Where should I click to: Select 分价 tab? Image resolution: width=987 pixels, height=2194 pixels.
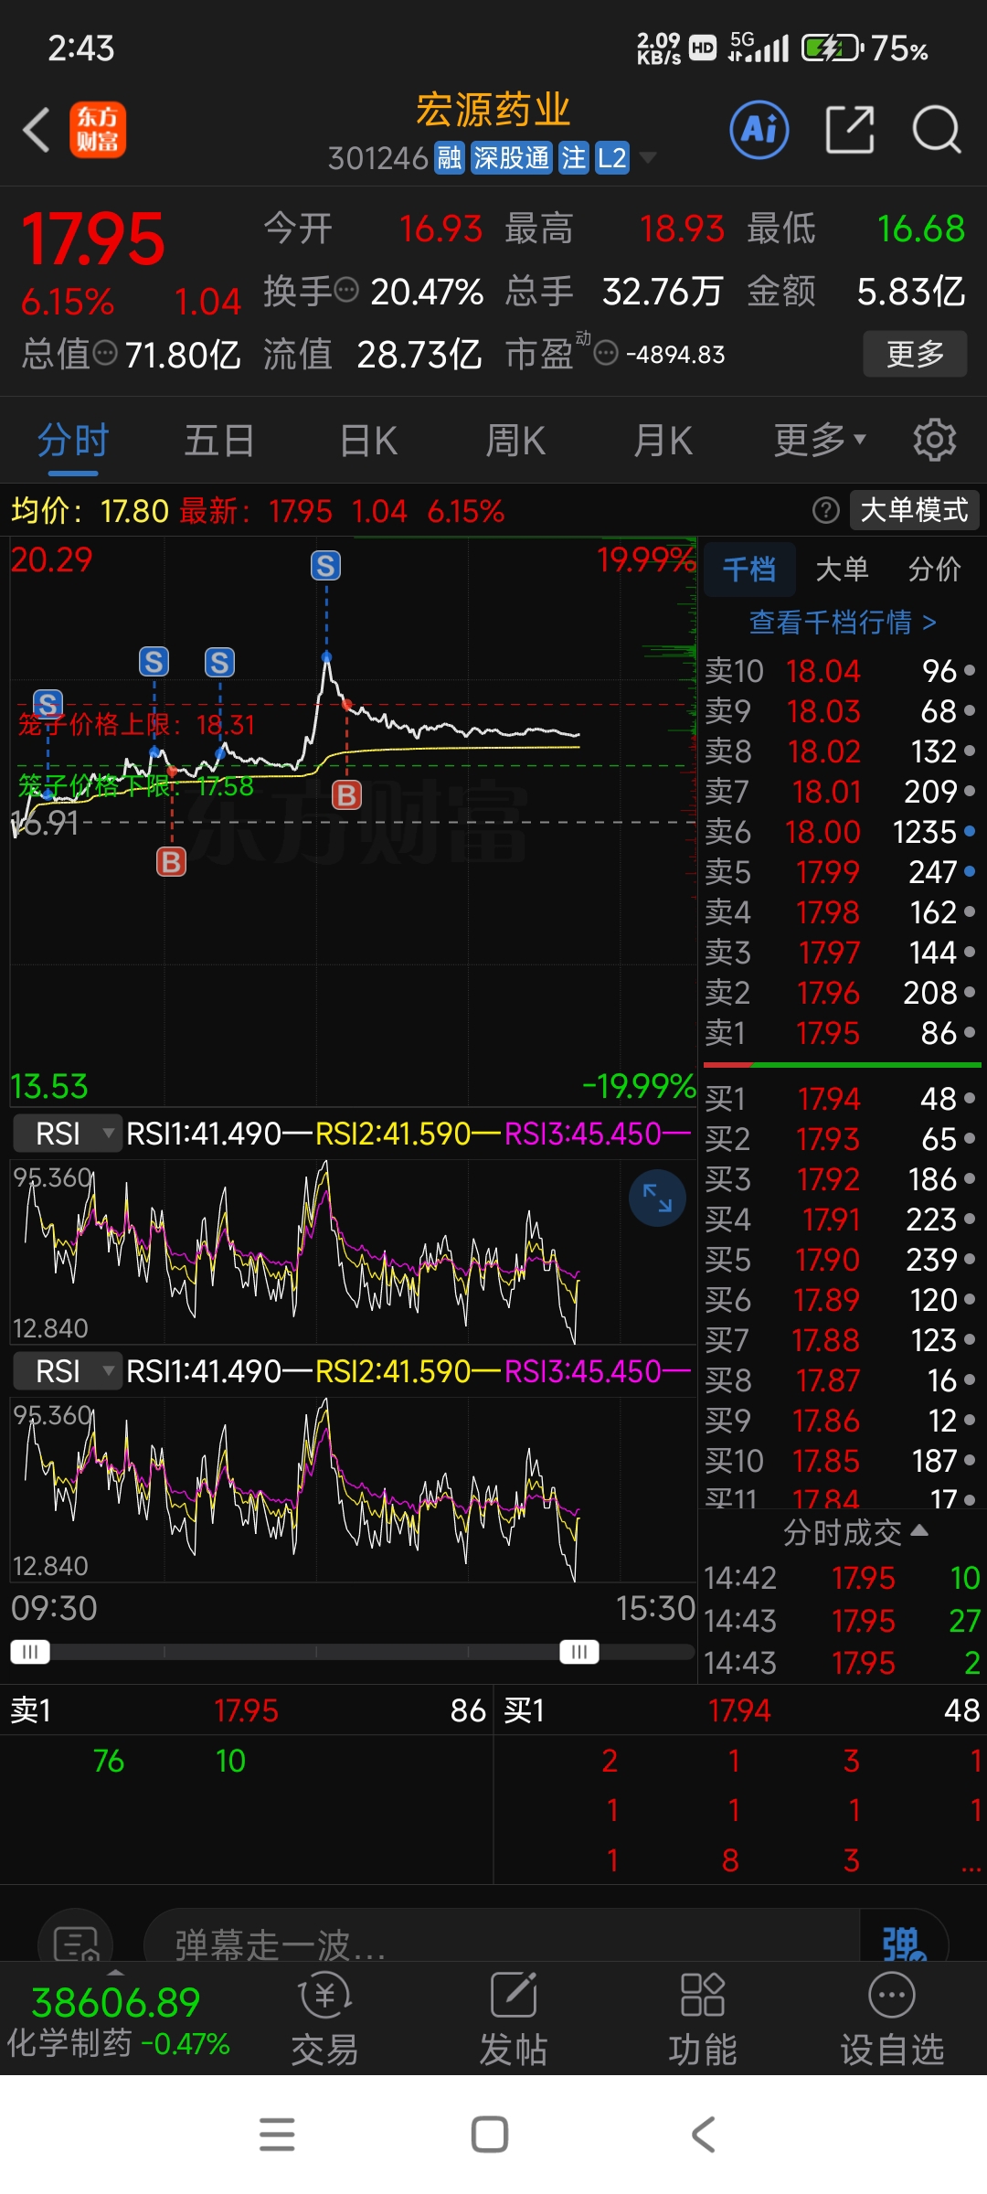coord(934,570)
